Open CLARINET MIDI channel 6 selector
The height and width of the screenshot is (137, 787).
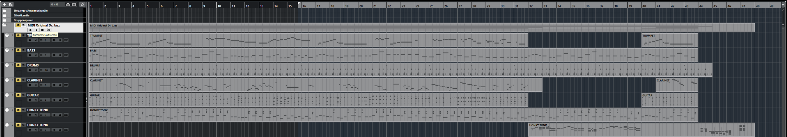(45, 85)
